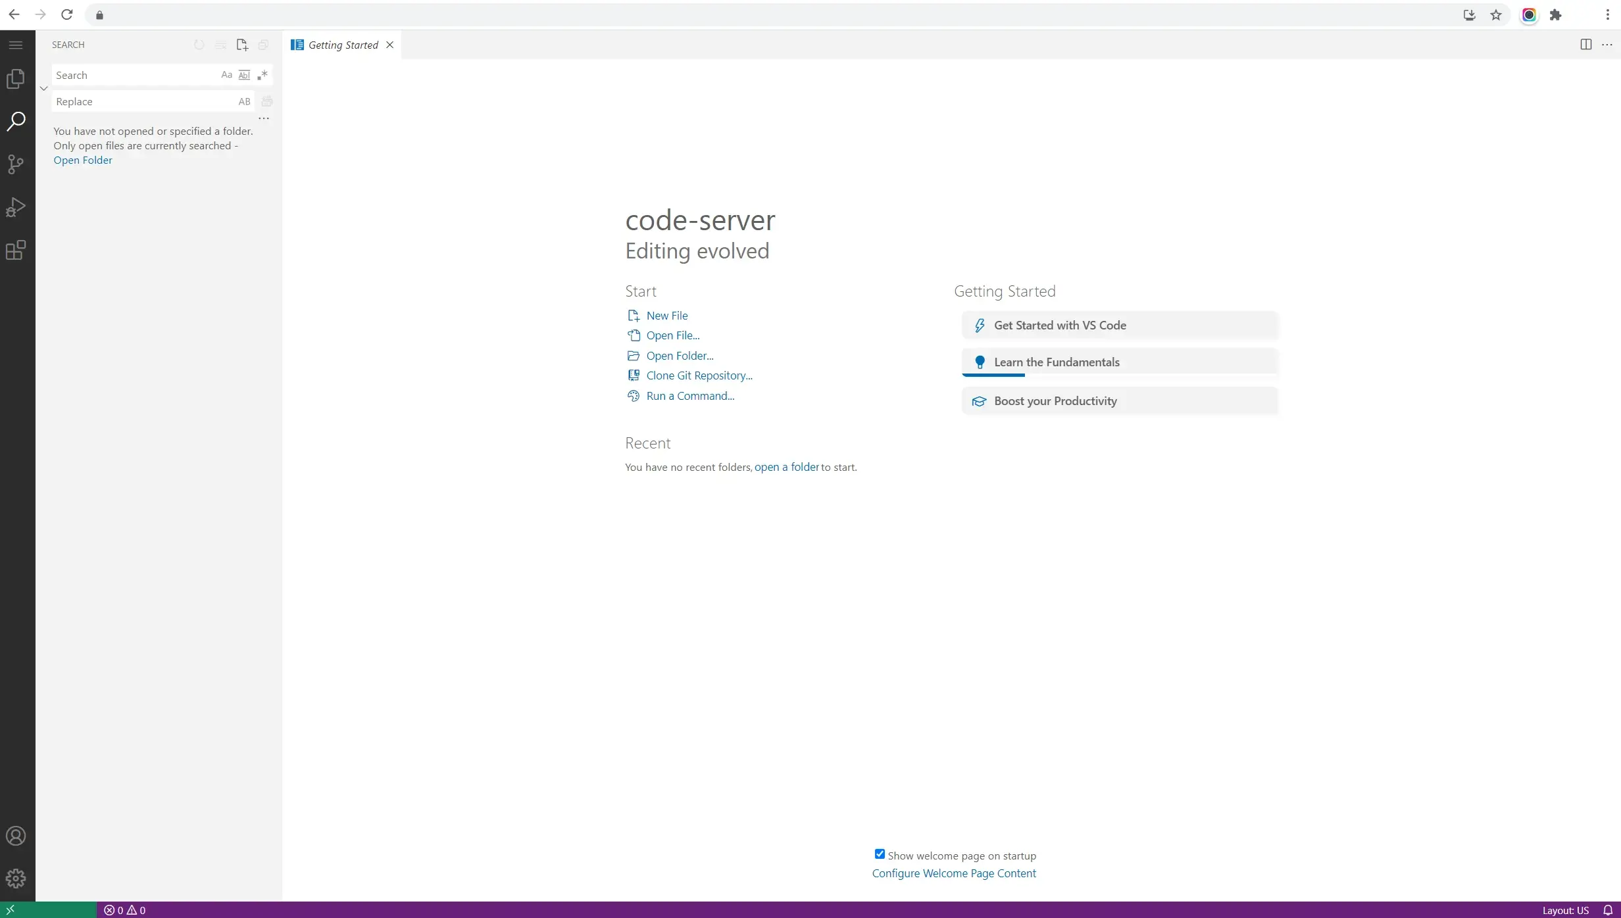Open the hamburger application menu
Viewport: 1621px width, 918px height.
(x=16, y=45)
